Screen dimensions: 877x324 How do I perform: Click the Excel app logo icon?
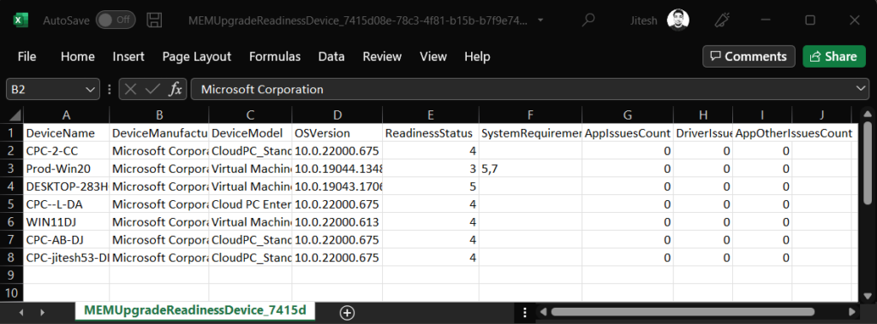(x=21, y=21)
